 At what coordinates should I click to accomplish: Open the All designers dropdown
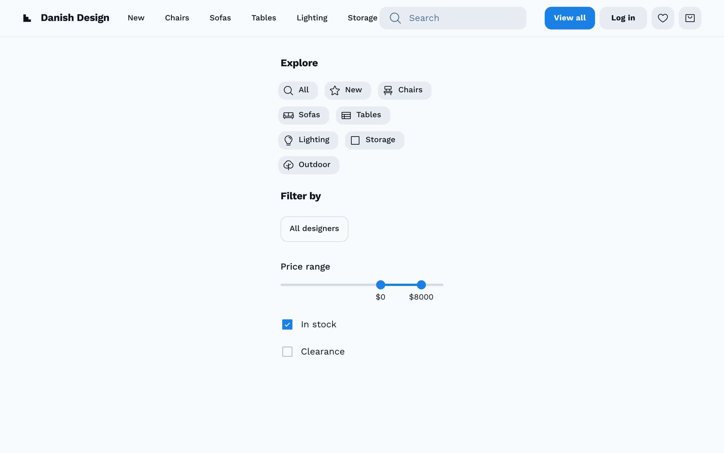pos(314,229)
